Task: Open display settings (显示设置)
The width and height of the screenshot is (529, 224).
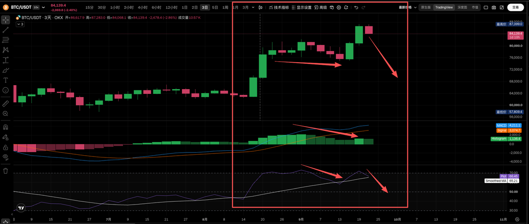Action: [x=301, y=7]
